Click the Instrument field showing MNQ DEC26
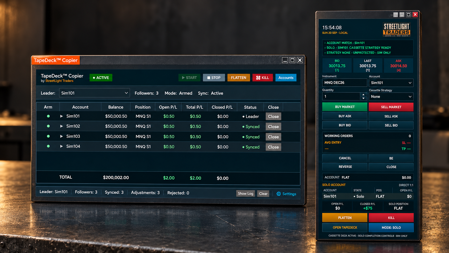This screenshot has height=253, width=449. click(x=345, y=83)
